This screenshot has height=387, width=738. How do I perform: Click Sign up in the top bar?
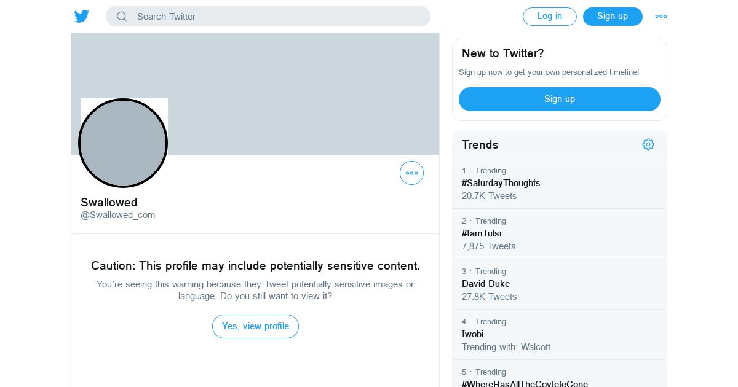pyautogui.click(x=613, y=17)
